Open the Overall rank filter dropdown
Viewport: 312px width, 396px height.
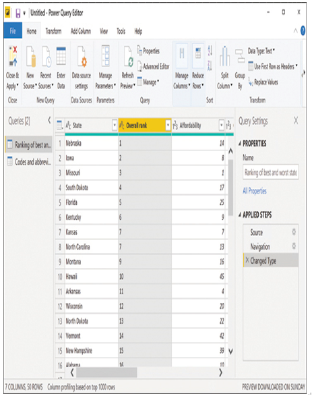coord(168,125)
